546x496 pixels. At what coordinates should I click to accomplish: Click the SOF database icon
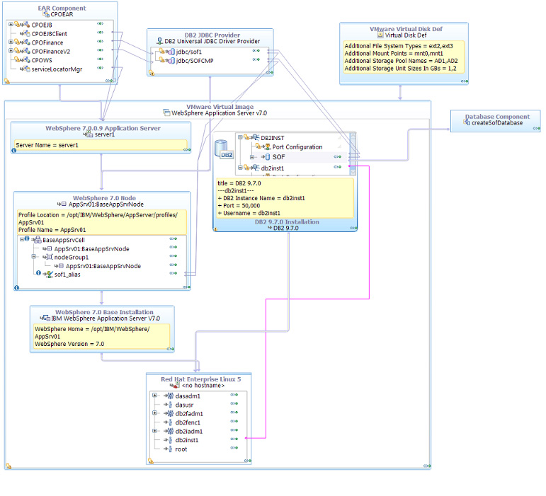tap(268, 157)
